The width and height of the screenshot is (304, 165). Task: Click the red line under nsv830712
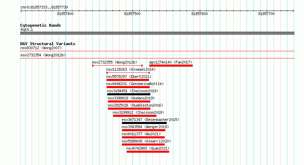(157, 51)
